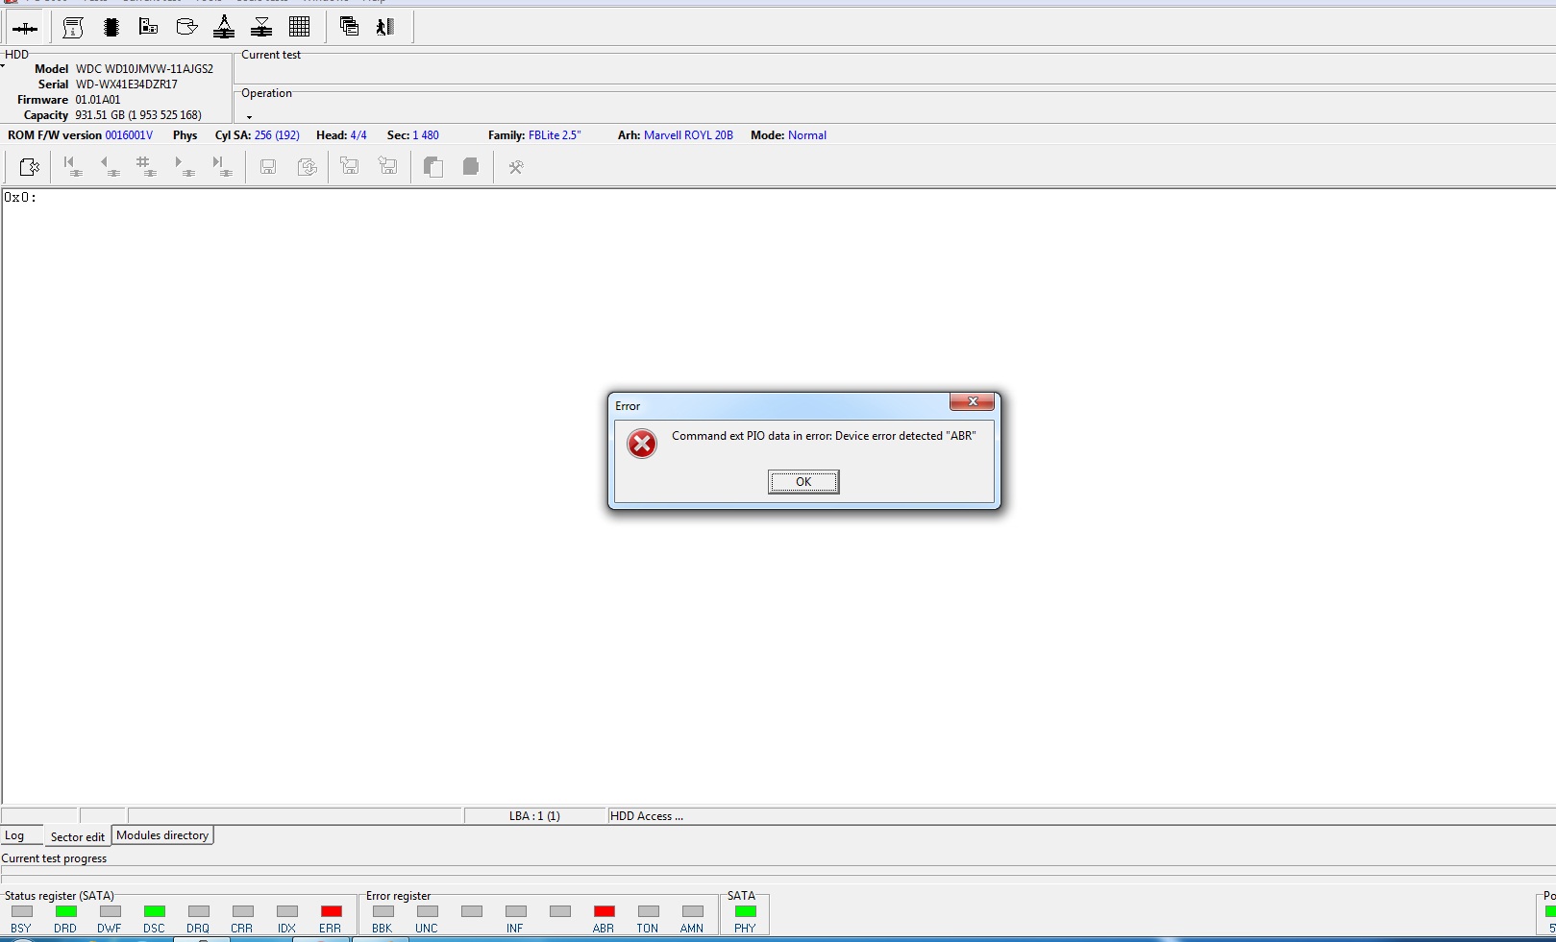Click the DRQ status indicator
This screenshot has height=942, width=1556.
(x=199, y=911)
